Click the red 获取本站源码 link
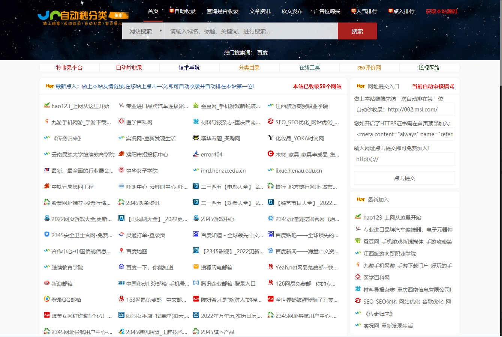Viewport: 502px width, 337px height. (442, 11)
